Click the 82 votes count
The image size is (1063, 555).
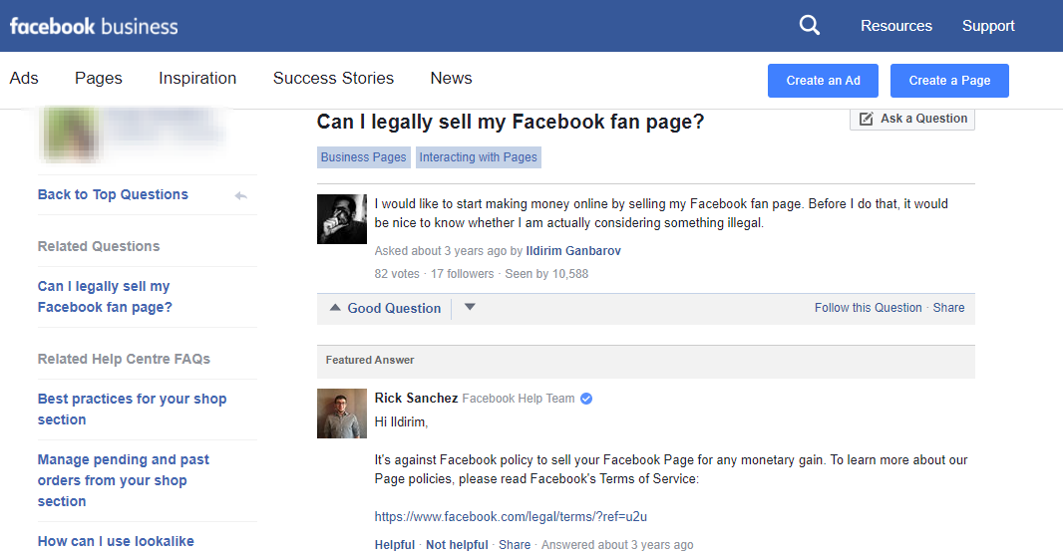click(x=397, y=274)
